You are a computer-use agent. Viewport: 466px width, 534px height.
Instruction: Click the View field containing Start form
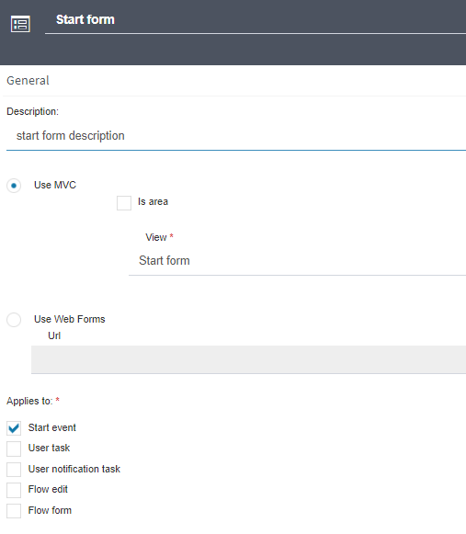(x=298, y=261)
